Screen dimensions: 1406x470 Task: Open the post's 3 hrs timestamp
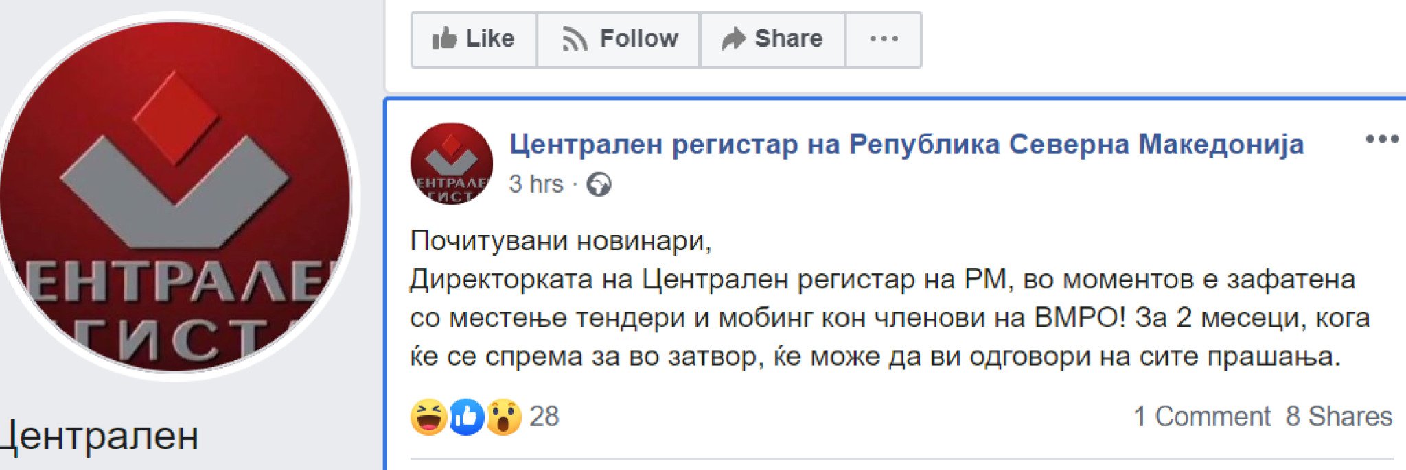pos(535,184)
